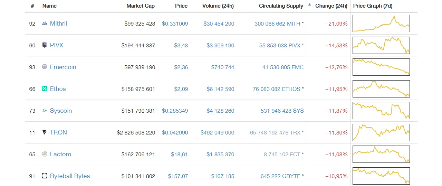Click supply 76 083 082 ETHOS
442x186 pixels.
pyautogui.click(x=276, y=89)
